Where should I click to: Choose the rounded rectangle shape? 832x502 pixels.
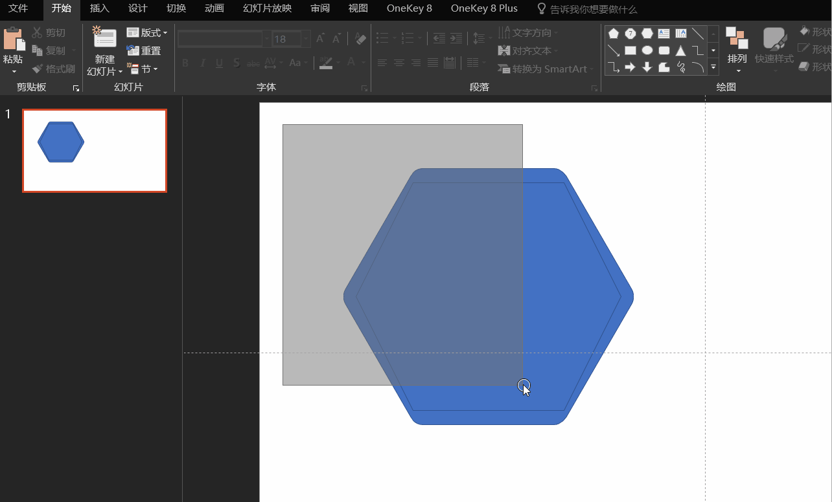pos(664,50)
